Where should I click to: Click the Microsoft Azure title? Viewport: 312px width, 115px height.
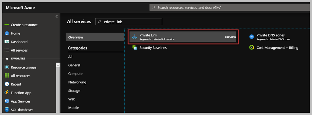point(20,8)
